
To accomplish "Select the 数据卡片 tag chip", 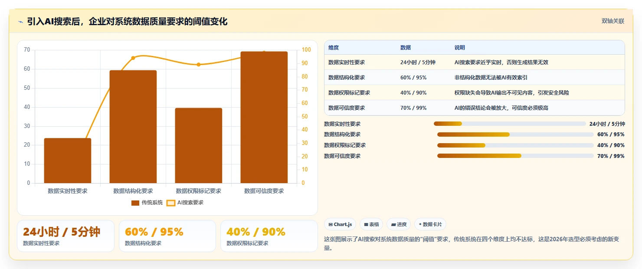I will coord(430,224).
